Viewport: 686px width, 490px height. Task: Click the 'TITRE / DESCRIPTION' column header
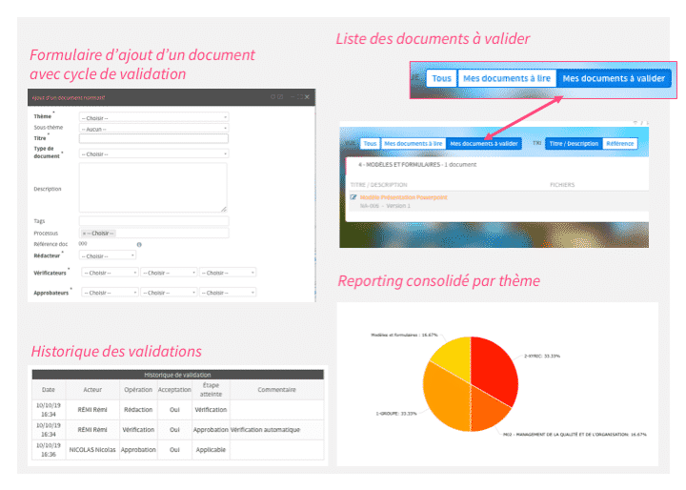click(378, 185)
